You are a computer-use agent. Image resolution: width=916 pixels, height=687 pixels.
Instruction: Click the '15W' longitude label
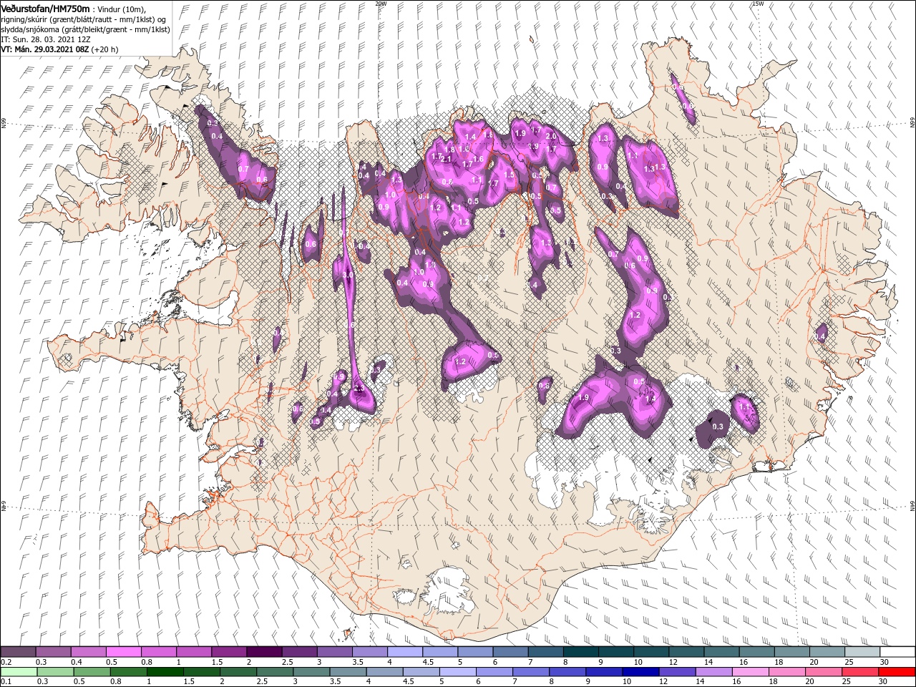click(x=758, y=4)
